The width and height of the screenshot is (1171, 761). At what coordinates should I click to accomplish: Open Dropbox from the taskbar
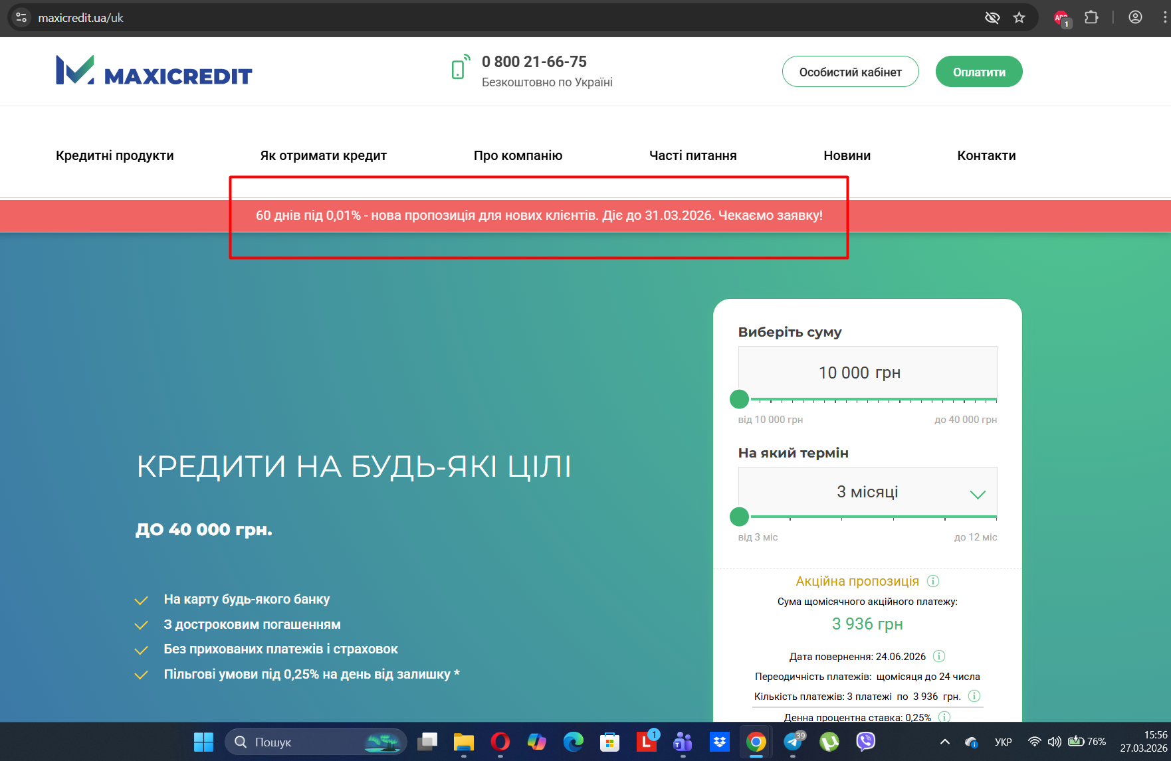(720, 742)
